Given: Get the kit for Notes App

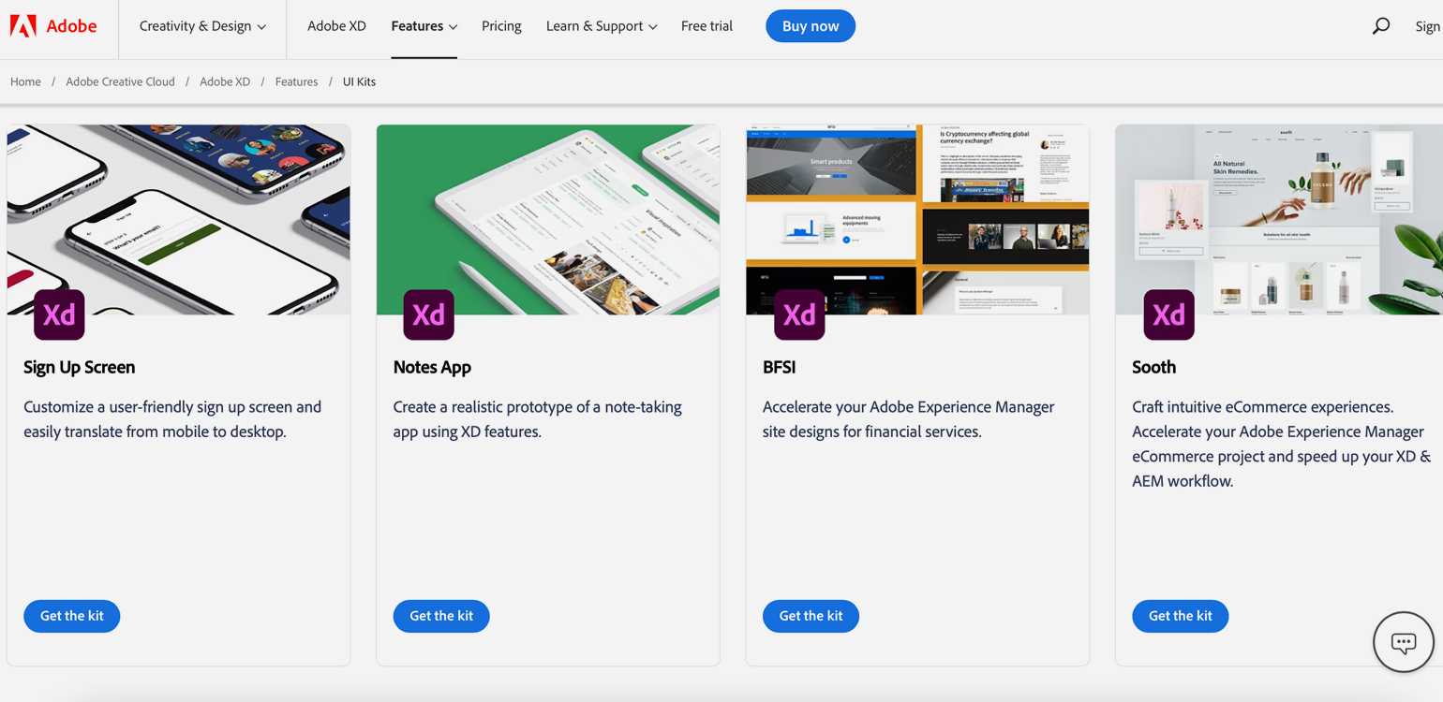Looking at the screenshot, I should (x=441, y=616).
